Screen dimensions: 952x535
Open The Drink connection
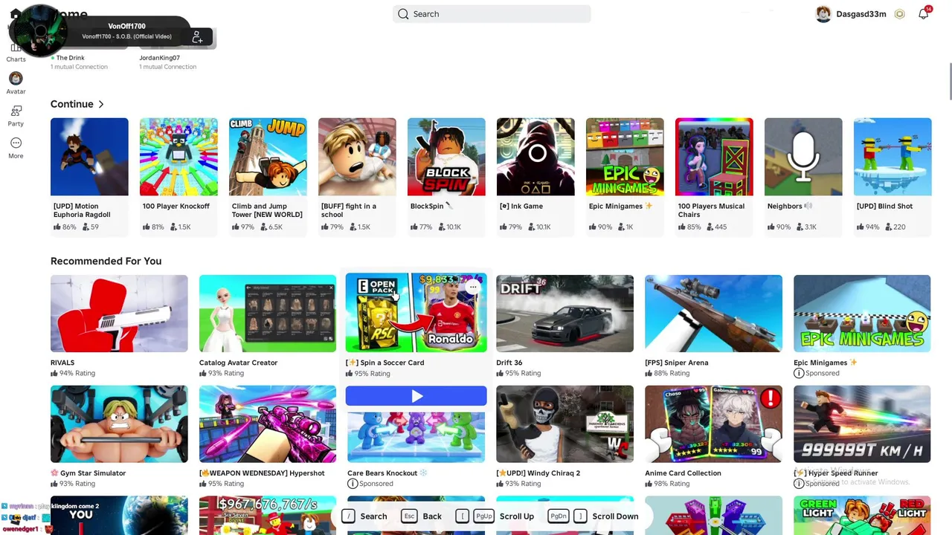(x=70, y=58)
